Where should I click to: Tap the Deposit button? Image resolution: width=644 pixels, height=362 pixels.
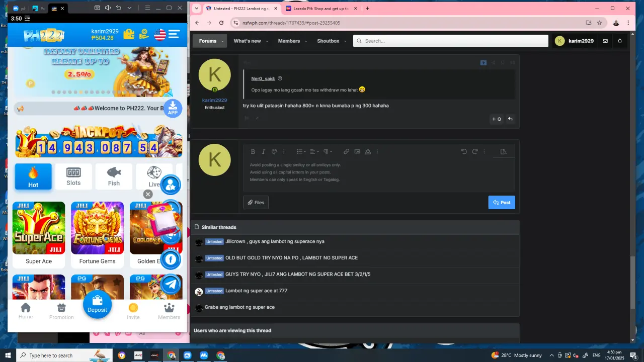click(97, 304)
